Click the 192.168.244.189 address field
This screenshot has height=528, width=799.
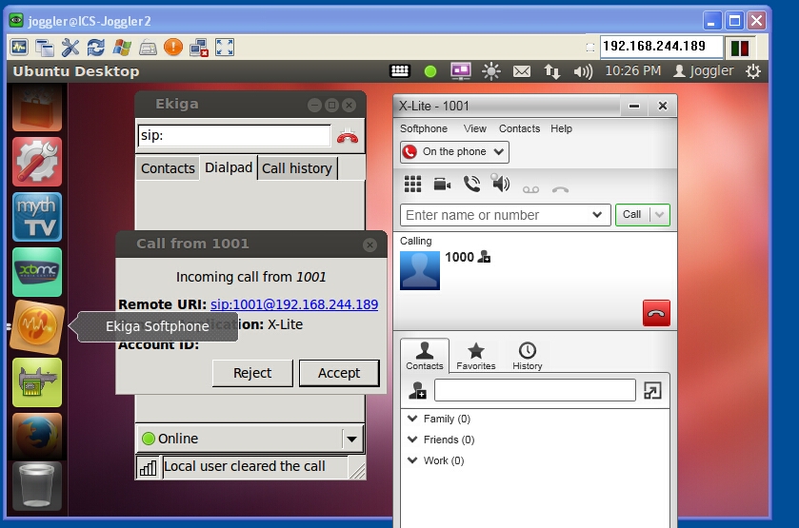pos(661,47)
